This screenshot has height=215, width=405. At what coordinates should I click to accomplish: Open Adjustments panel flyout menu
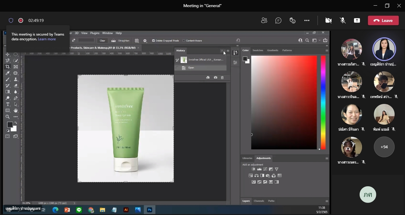327,158
